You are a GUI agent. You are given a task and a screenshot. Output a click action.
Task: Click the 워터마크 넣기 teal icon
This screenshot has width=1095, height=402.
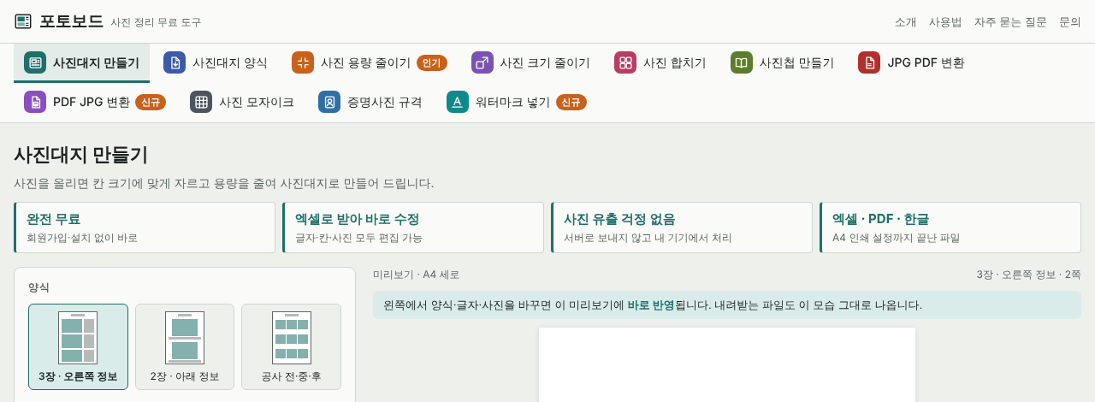(x=458, y=102)
